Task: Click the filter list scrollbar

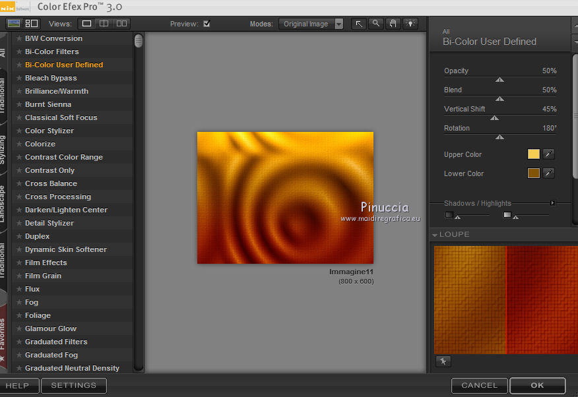Action: click(x=139, y=42)
